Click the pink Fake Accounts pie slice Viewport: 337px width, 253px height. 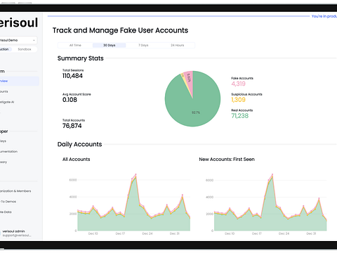[x=189, y=79]
